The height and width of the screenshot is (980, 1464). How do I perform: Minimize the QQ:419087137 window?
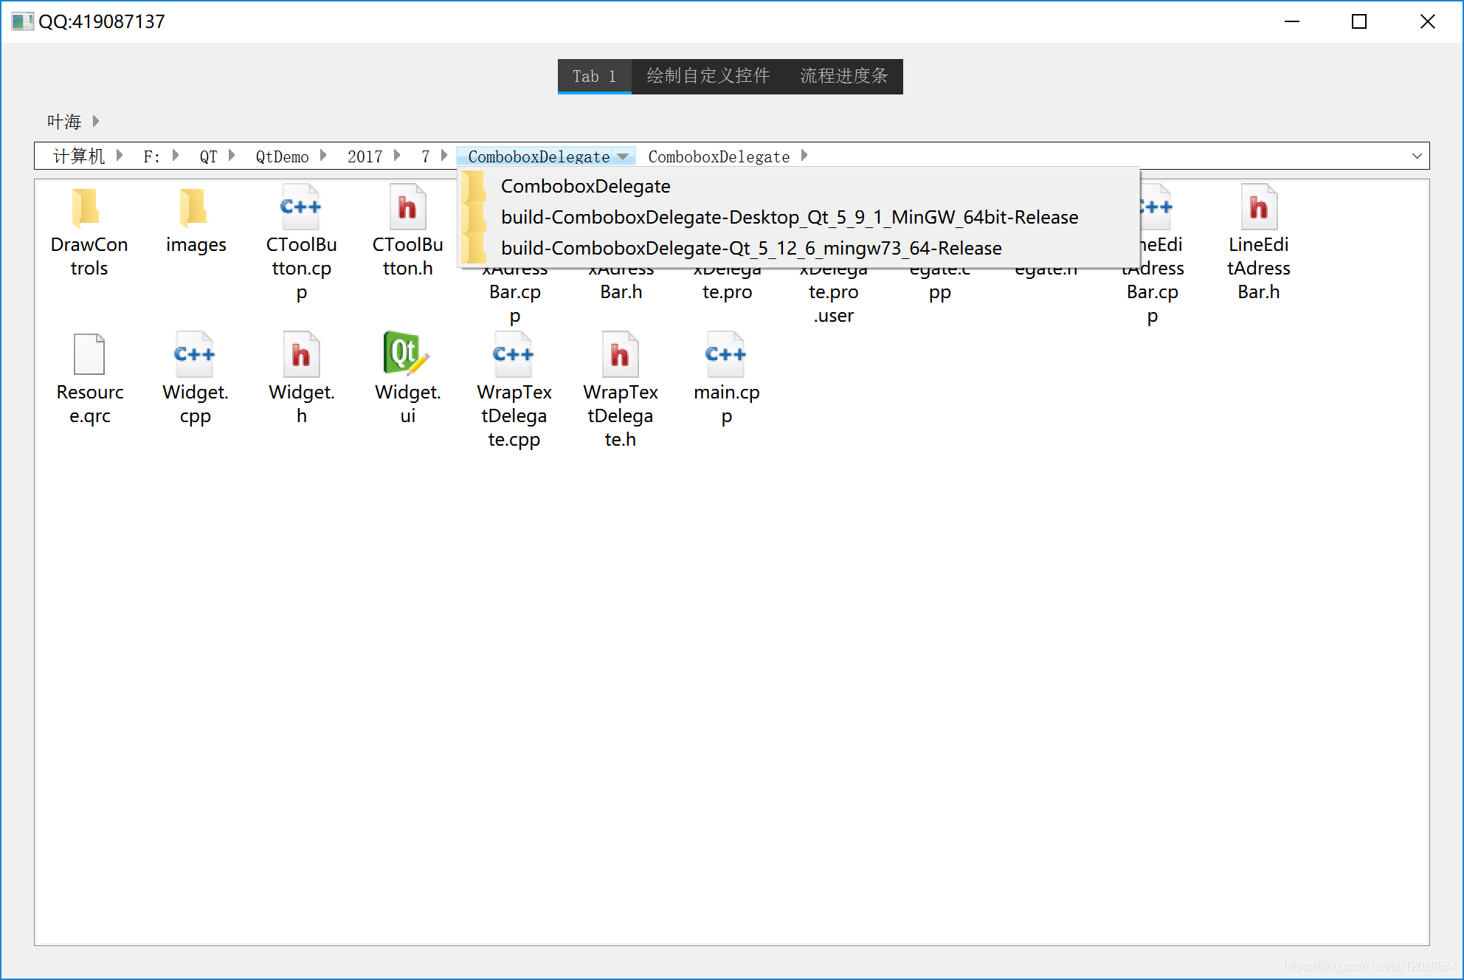coord(1292,21)
